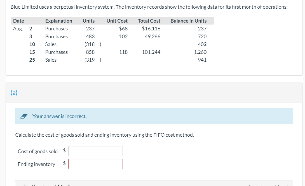Click the 102 unit cost cell
This screenshot has width=305, height=186.
(123, 37)
